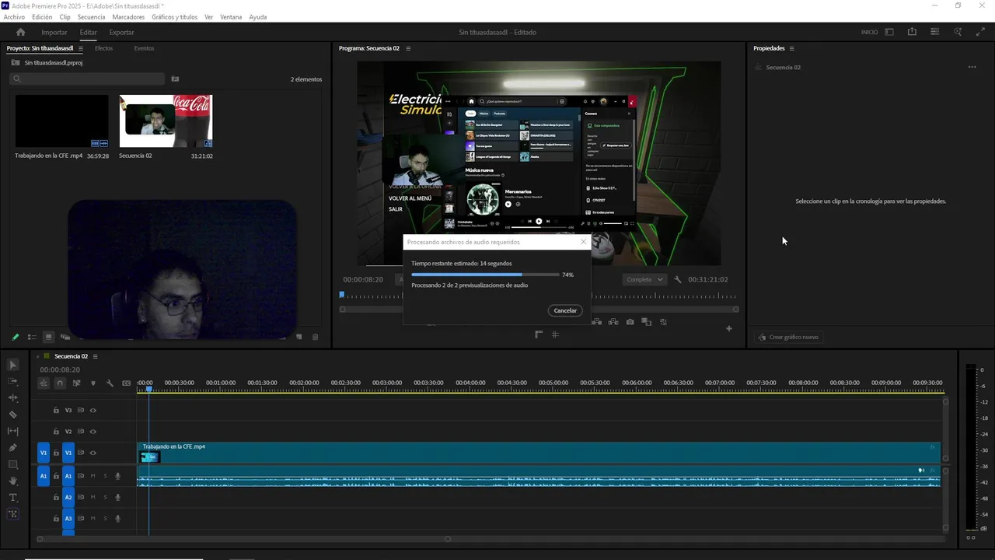Select the Selection tool arrow

coord(13,365)
